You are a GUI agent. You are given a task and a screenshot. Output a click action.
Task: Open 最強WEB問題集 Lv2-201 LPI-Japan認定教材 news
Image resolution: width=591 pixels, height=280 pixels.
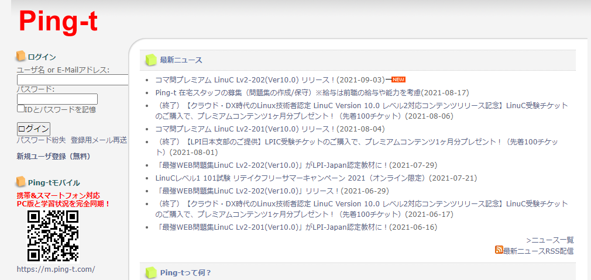point(296,227)
